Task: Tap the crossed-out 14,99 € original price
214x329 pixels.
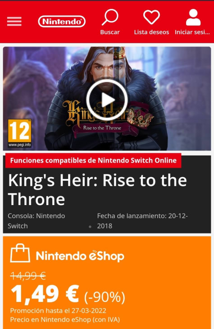Action: click(28, 276)
